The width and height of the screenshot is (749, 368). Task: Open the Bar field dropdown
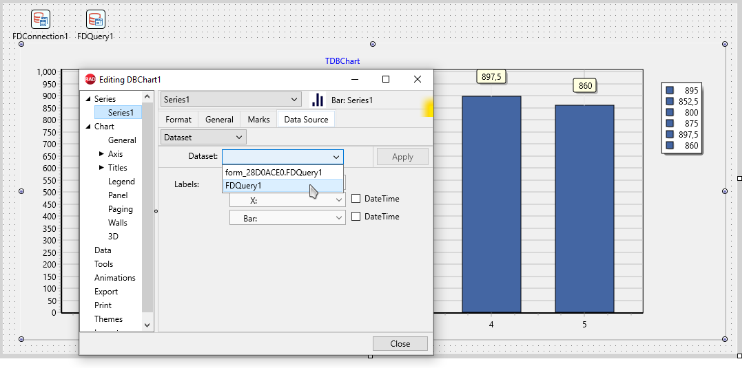(339, 218)
